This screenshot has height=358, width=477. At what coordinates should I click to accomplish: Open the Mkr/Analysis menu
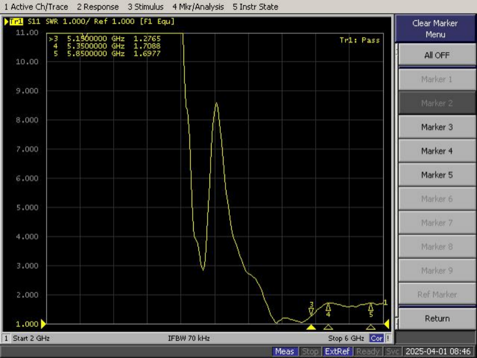[198, 7]
